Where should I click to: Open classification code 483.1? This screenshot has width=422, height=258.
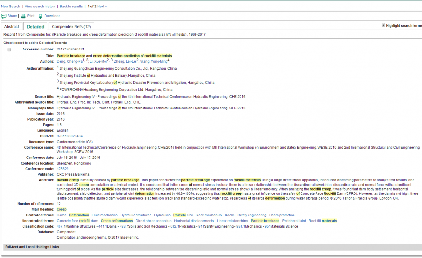(x=124, y=226)
